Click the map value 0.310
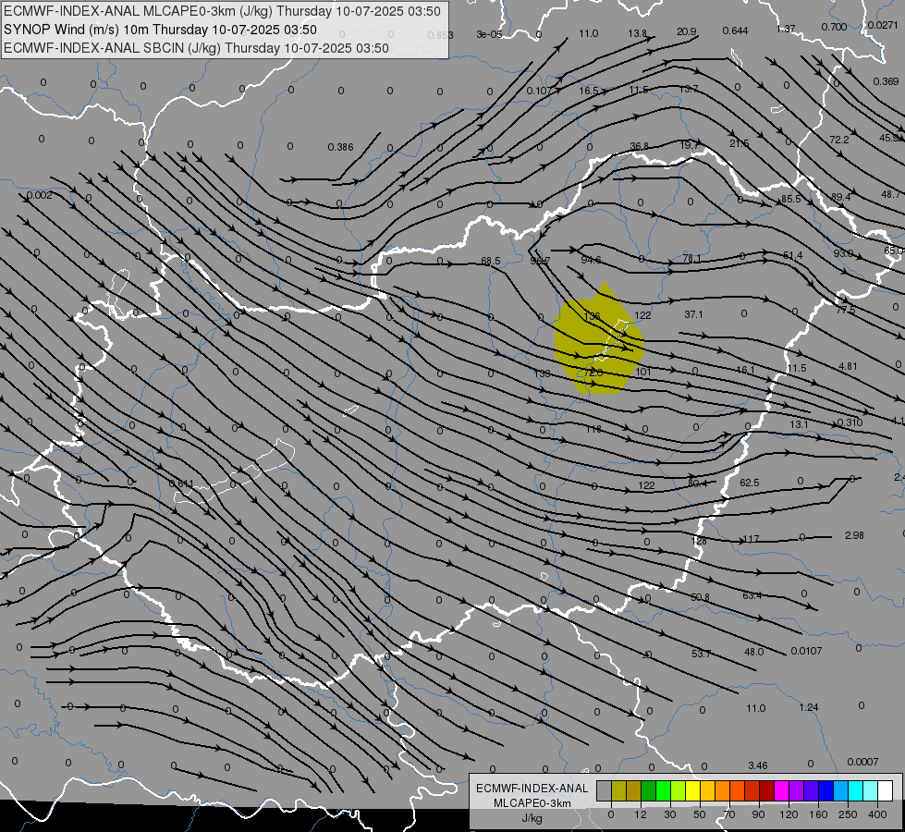 [x=850, y=422]
